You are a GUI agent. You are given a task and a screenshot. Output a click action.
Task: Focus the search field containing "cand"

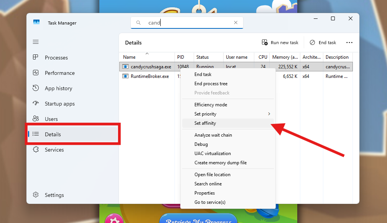(x=187, y=23)
